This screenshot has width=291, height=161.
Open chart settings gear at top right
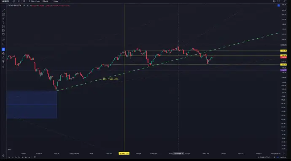[274, 1]
